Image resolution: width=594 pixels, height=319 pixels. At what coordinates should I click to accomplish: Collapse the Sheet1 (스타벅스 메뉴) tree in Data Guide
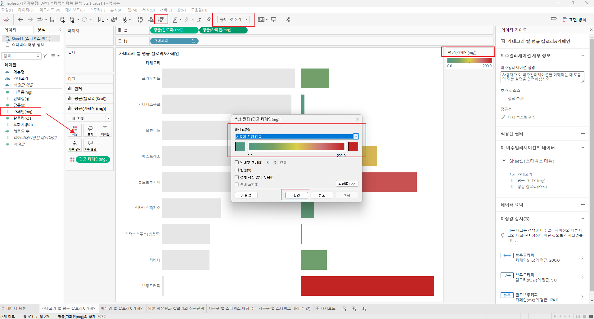pos(504,161)
